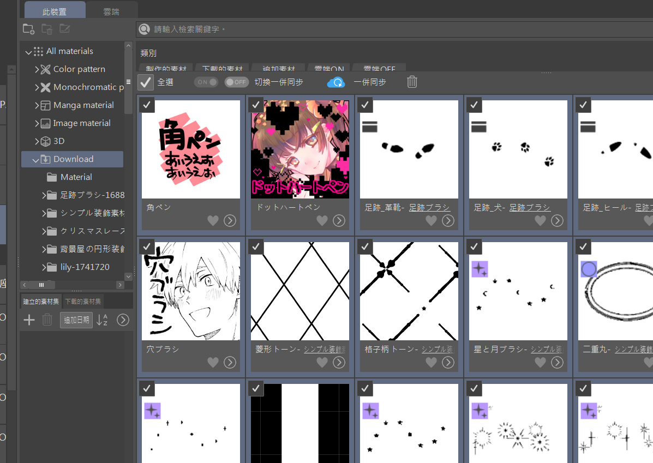This screenshot has height=463, width=653.
Task: Favorite the 足跡_犬 material heart
Action: [540, 221]
